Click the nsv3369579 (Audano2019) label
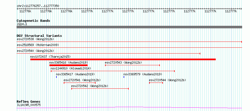Screen dimensions: 250x111 [143, 74]
